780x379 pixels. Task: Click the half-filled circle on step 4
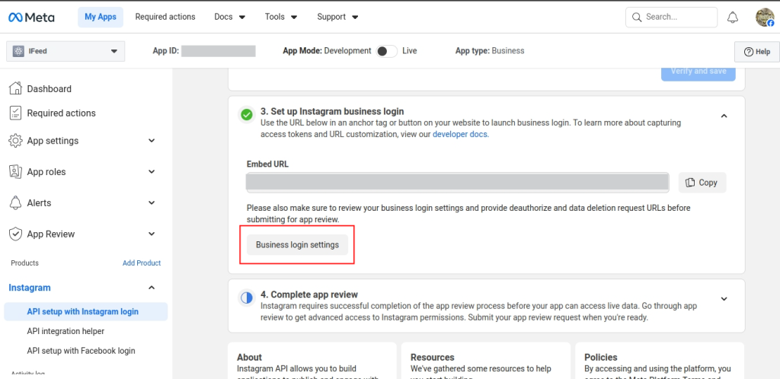pos(246,298)
